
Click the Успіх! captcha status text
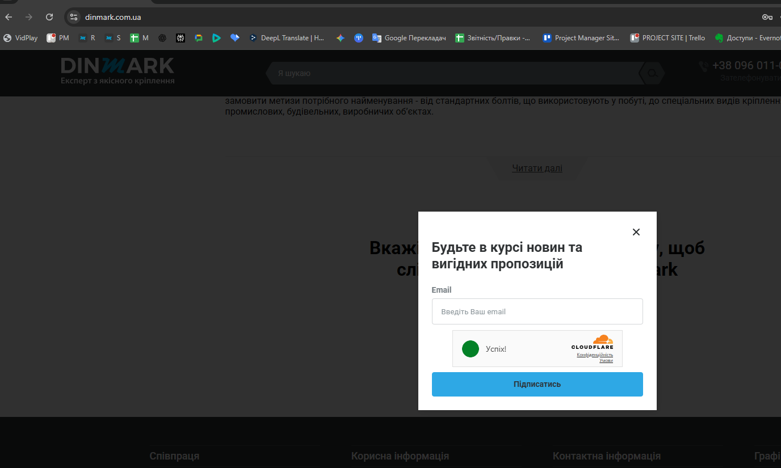click(x=496, y=349)
